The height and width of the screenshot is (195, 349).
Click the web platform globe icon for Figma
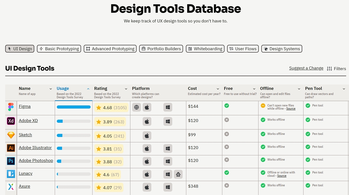(136, 107)
